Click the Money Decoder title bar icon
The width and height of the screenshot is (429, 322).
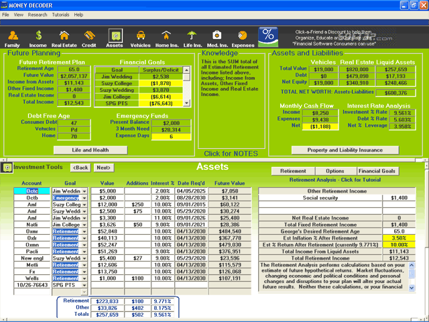[x=4, y=5]
